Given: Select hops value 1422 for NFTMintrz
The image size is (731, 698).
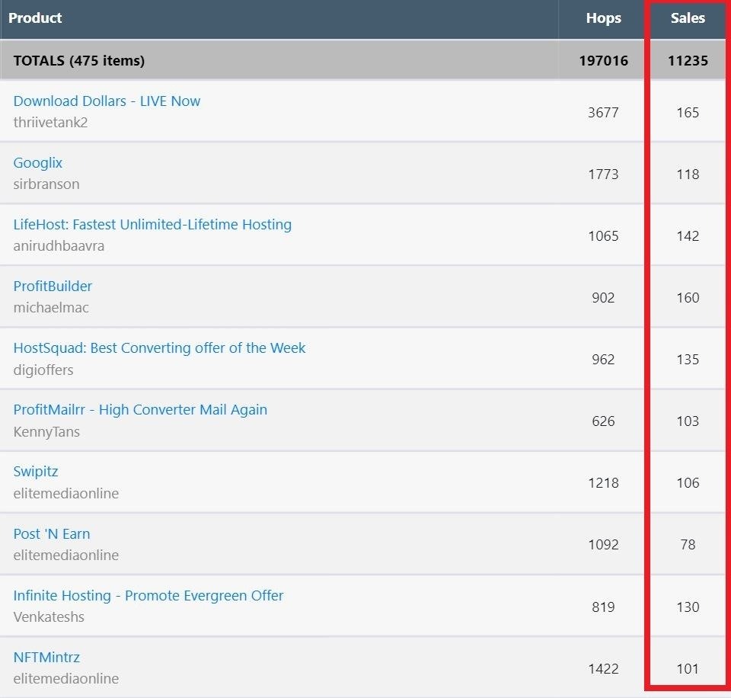Looking at the screenshot, I should point(603,668).
